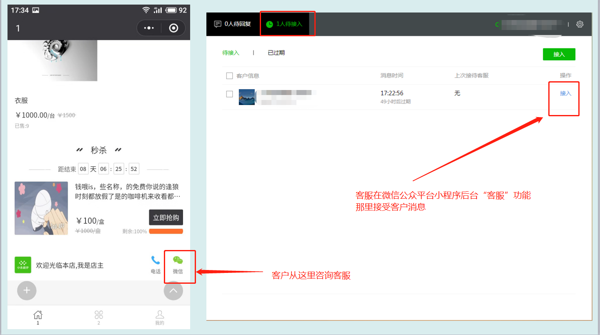The image size is (600, 335).
Task: Open the mini program three-dots menu
Action: click(x=149, y=28)
